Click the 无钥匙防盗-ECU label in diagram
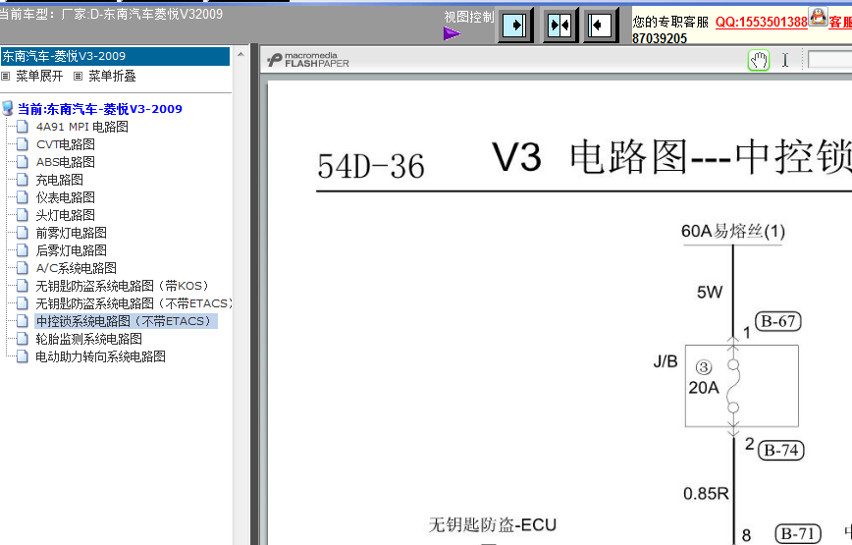Image resolution: width=852 pixels, height=545 pixels. coord(493,525)
